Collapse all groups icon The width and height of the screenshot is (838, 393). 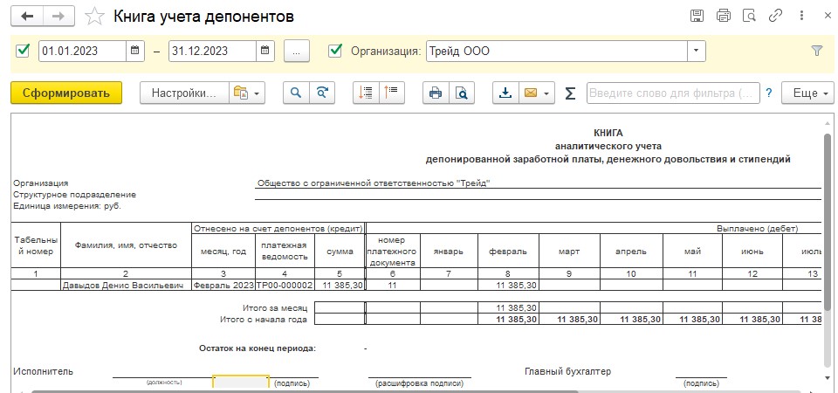[x=392, y=93]
